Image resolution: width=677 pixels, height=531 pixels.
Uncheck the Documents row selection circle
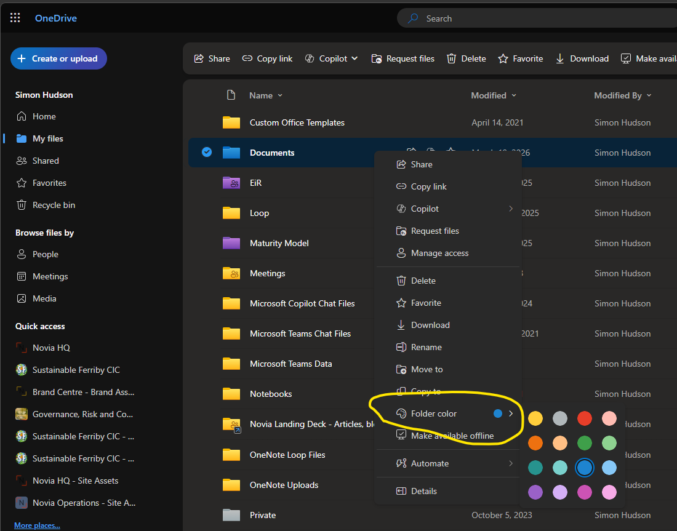(207, 152)
